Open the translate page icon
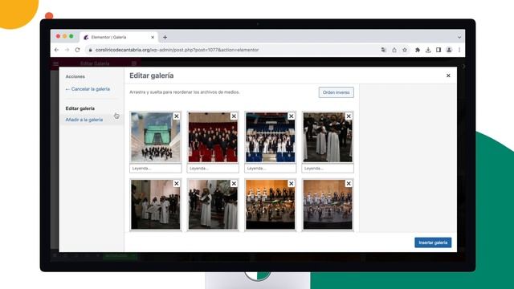 click(384, 50)
